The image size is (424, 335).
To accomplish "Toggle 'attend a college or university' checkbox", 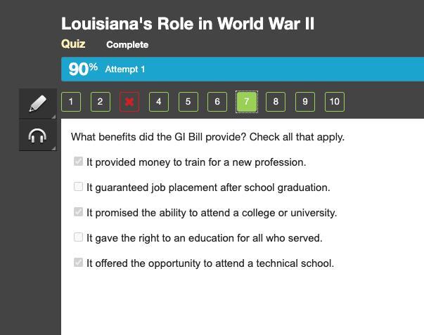I will [x=78, y=212].
